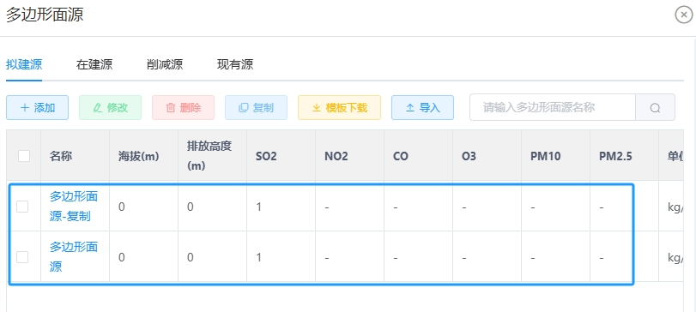
Task: Click the SO2 column header
Action: (266, 156)
